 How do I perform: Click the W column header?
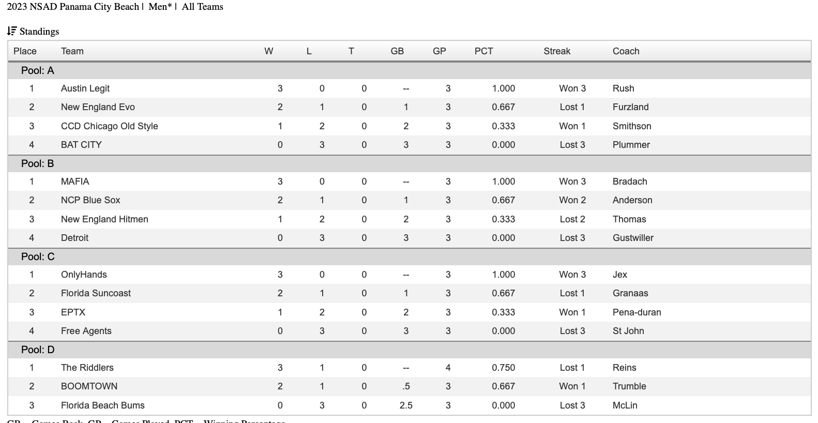(x=268, y=51)
